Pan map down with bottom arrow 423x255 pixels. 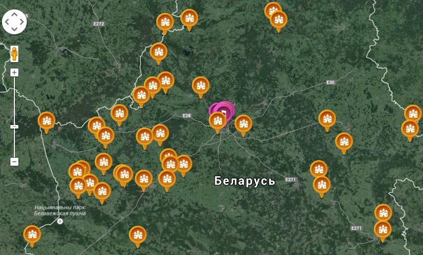click(x=14, y=29)
